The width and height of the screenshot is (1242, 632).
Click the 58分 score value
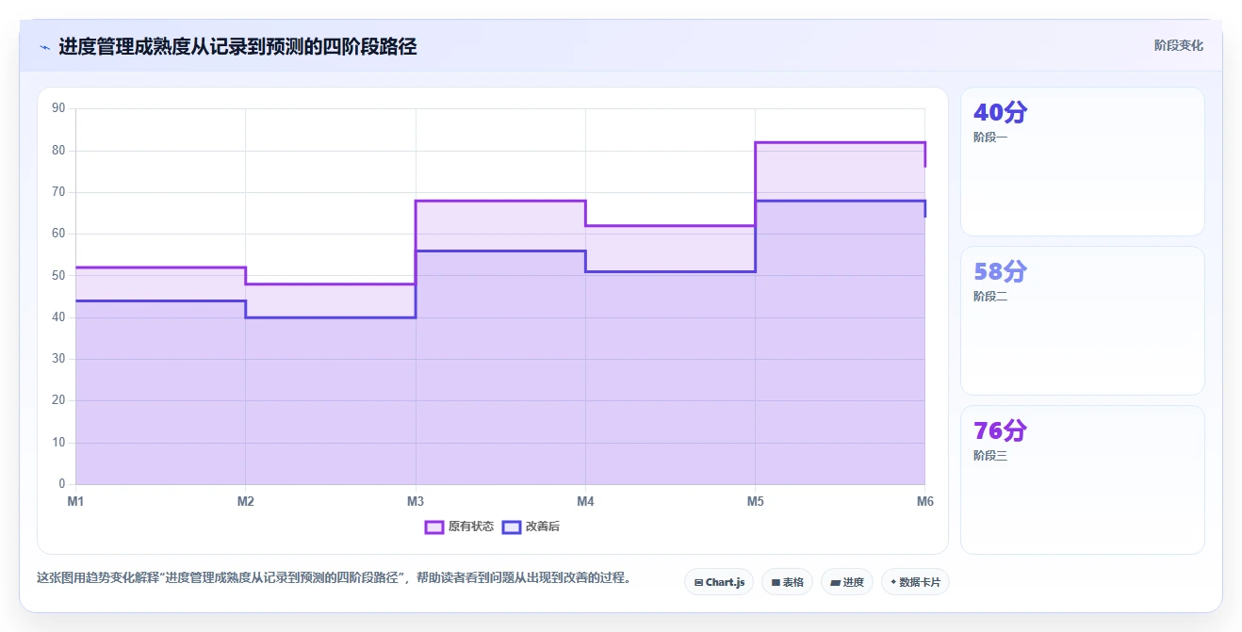[x=1000, y=271]
